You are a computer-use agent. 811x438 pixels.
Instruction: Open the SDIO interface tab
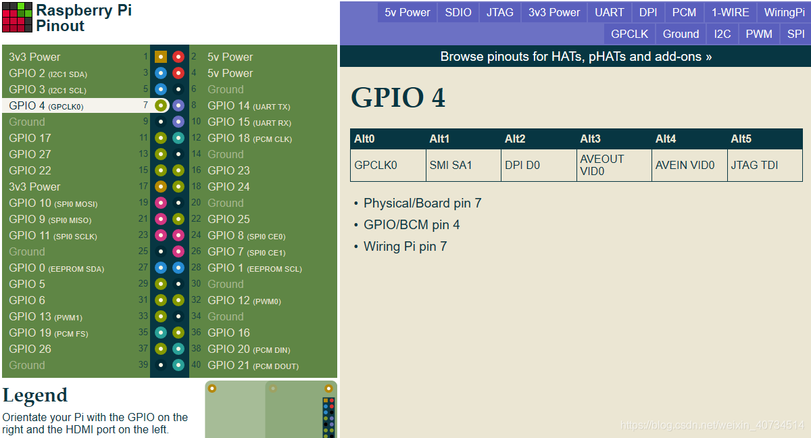[x=458, y=12]
